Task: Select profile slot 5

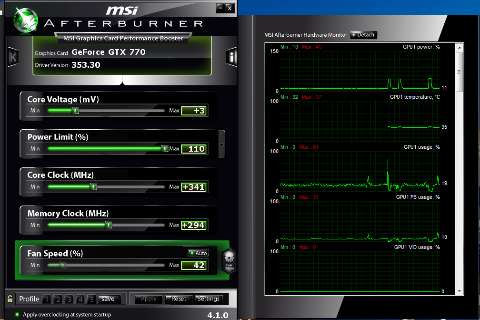Action: tap(91, 299)
